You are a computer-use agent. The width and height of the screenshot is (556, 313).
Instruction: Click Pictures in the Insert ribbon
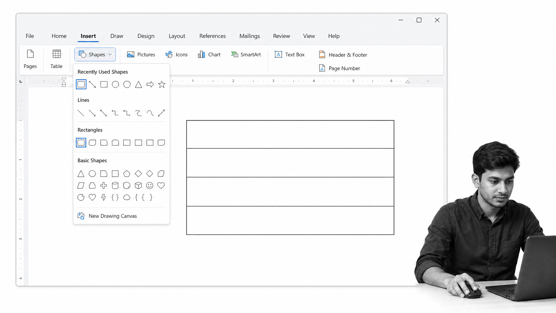(x=141, y=55)
